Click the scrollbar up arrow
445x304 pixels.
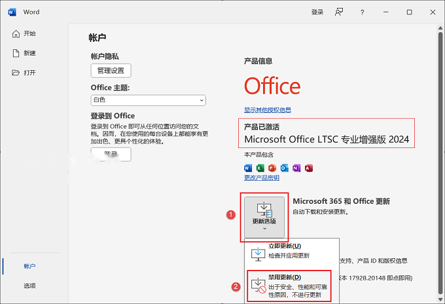[x=440, y=28]
